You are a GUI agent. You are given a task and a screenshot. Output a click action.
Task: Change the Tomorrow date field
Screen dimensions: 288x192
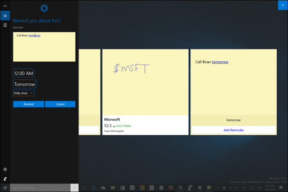click(x=25, y=84)
